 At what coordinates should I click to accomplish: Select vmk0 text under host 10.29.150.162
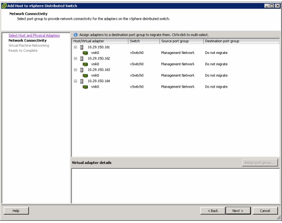95,64
